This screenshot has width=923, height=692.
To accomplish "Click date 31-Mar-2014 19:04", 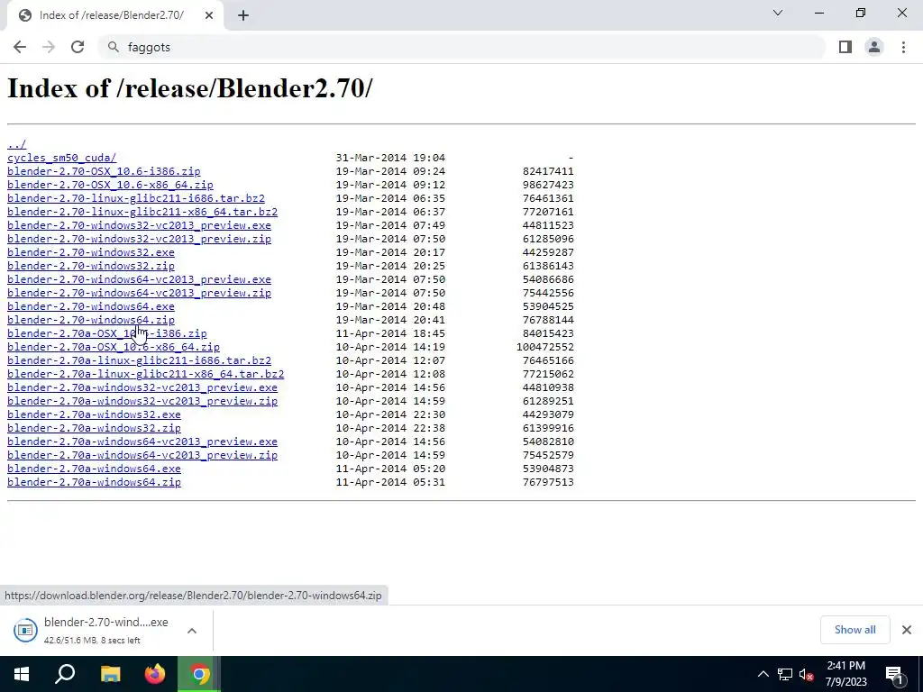I will coord(390,158).
